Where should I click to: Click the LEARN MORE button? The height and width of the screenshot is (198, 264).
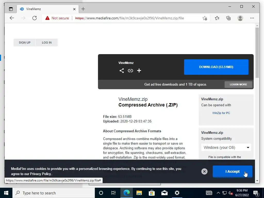click(x=238, y=85)
